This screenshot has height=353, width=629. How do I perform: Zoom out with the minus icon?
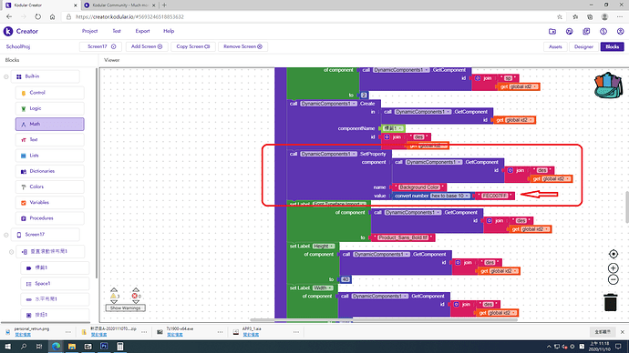tap(613, 279)
